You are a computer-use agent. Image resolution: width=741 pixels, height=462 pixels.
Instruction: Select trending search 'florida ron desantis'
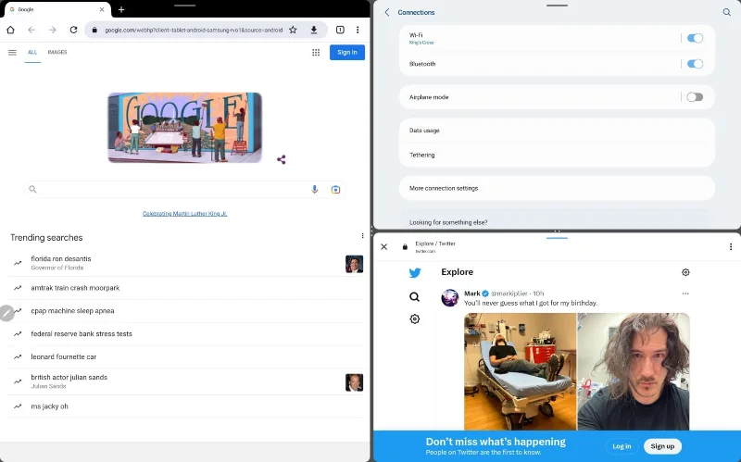[x=185, y=263]
